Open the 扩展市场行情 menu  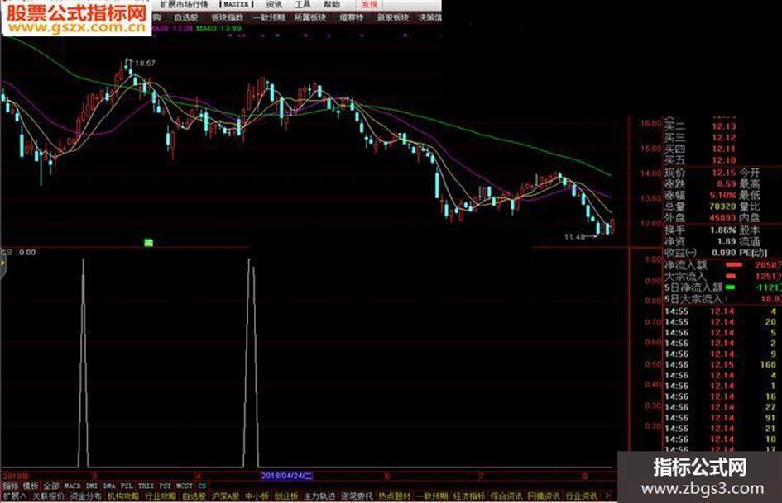click(184, 4)
